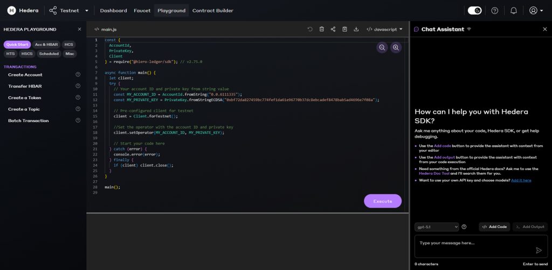Select the Quick Start category

click(17, 45)
